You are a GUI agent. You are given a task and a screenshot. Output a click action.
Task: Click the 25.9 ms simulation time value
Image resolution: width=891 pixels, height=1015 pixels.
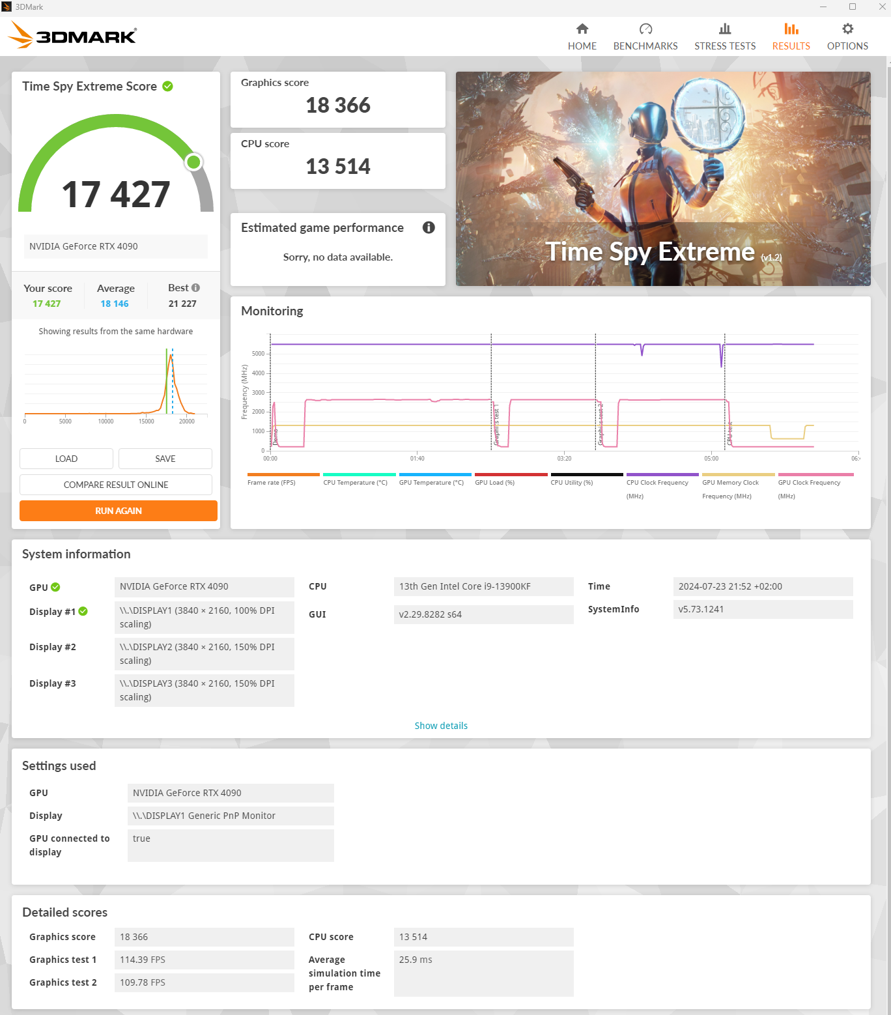(484, 973)
